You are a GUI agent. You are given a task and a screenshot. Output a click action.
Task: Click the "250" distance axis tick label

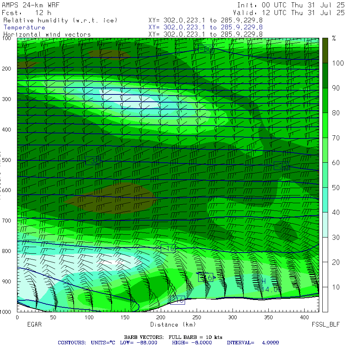coord(197,318)
